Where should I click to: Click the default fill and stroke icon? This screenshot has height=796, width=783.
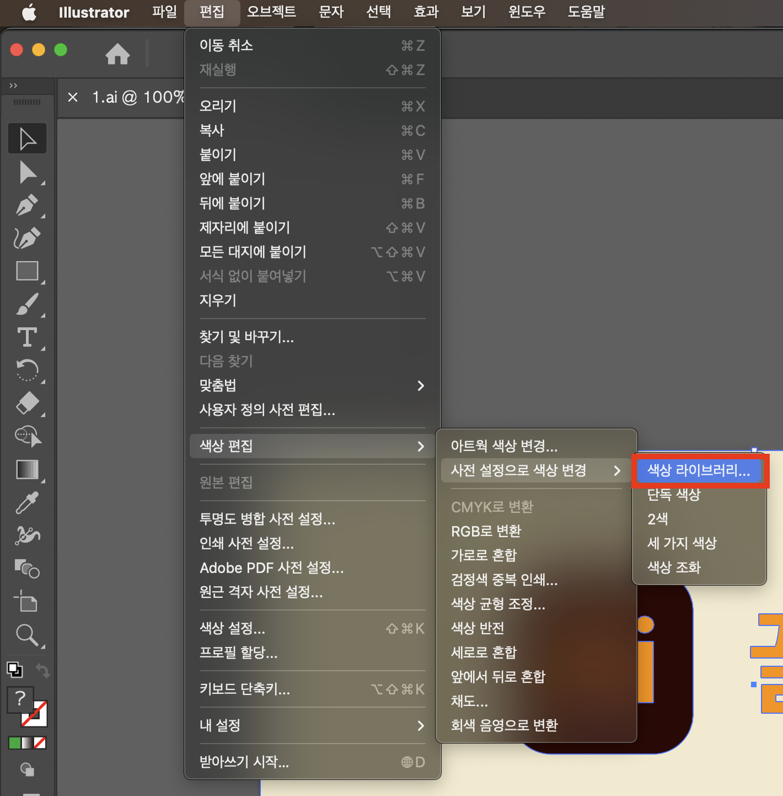14,670
